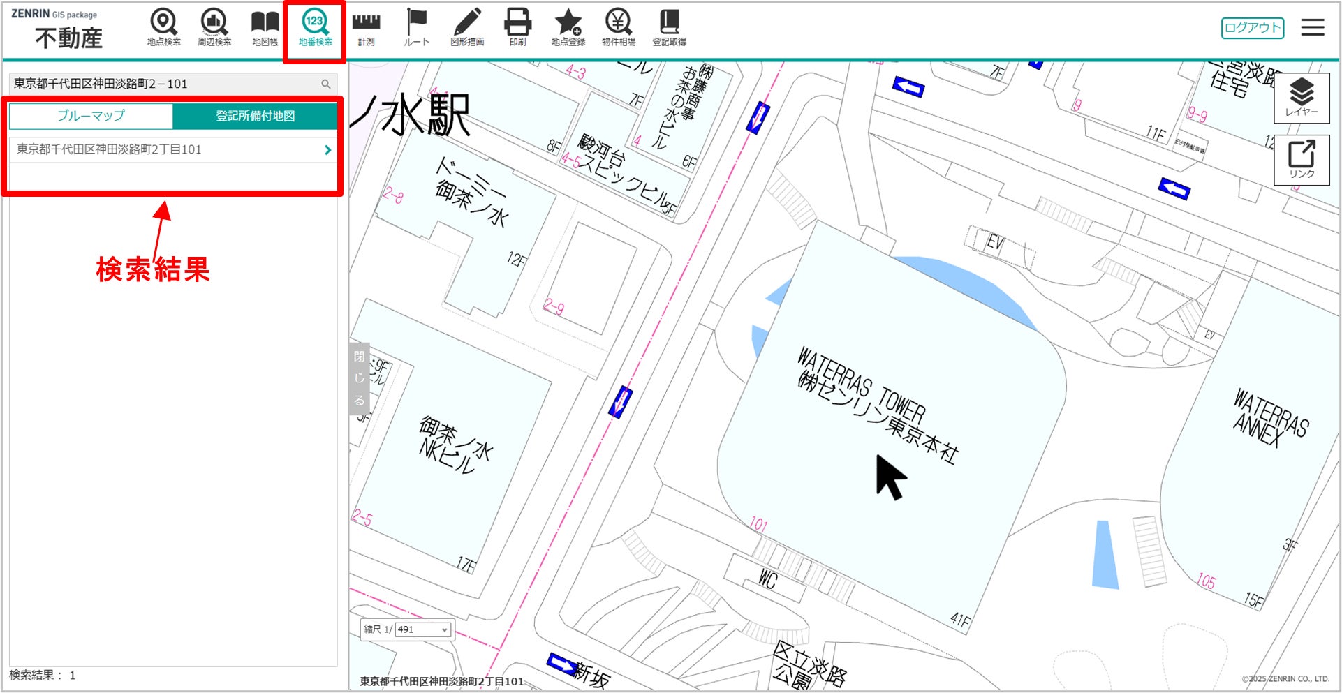Click the ZENRIN 不動産 logo
Screen dimensions: 1342x693
[x=58, y=30]
